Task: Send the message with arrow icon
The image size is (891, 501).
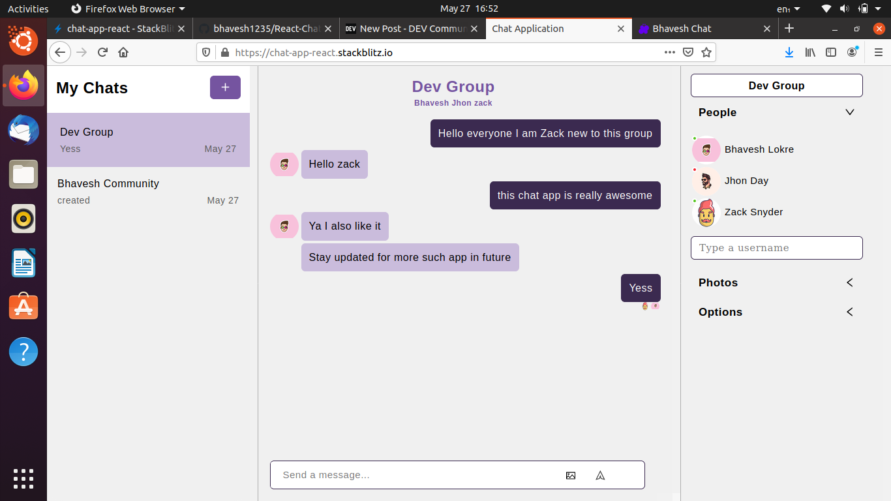Action: click(600, 476)
